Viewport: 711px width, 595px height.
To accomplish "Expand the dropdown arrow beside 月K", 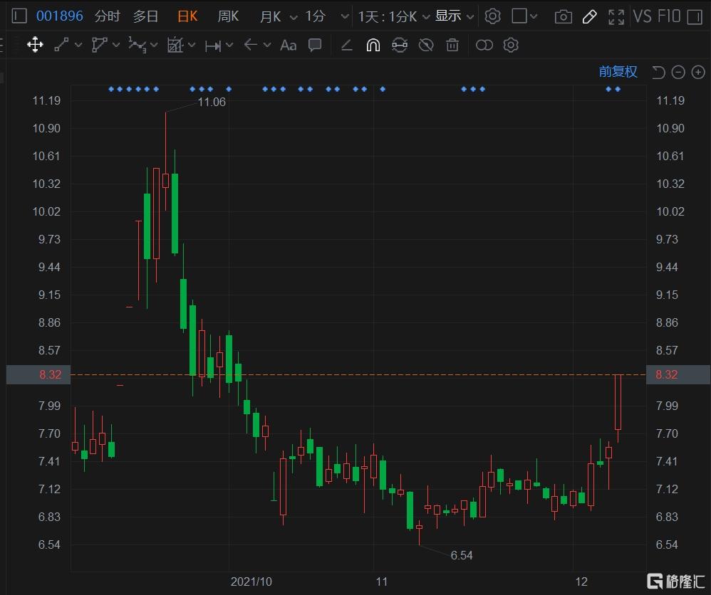I will click(294, 17).
